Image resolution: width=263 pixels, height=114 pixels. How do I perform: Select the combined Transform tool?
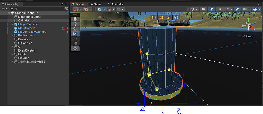[75, 43]
